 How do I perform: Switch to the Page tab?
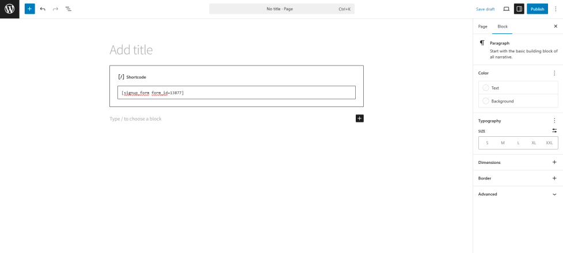(482, 26)
